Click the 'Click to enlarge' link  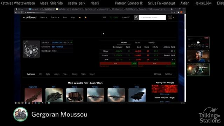pos(165,94)
